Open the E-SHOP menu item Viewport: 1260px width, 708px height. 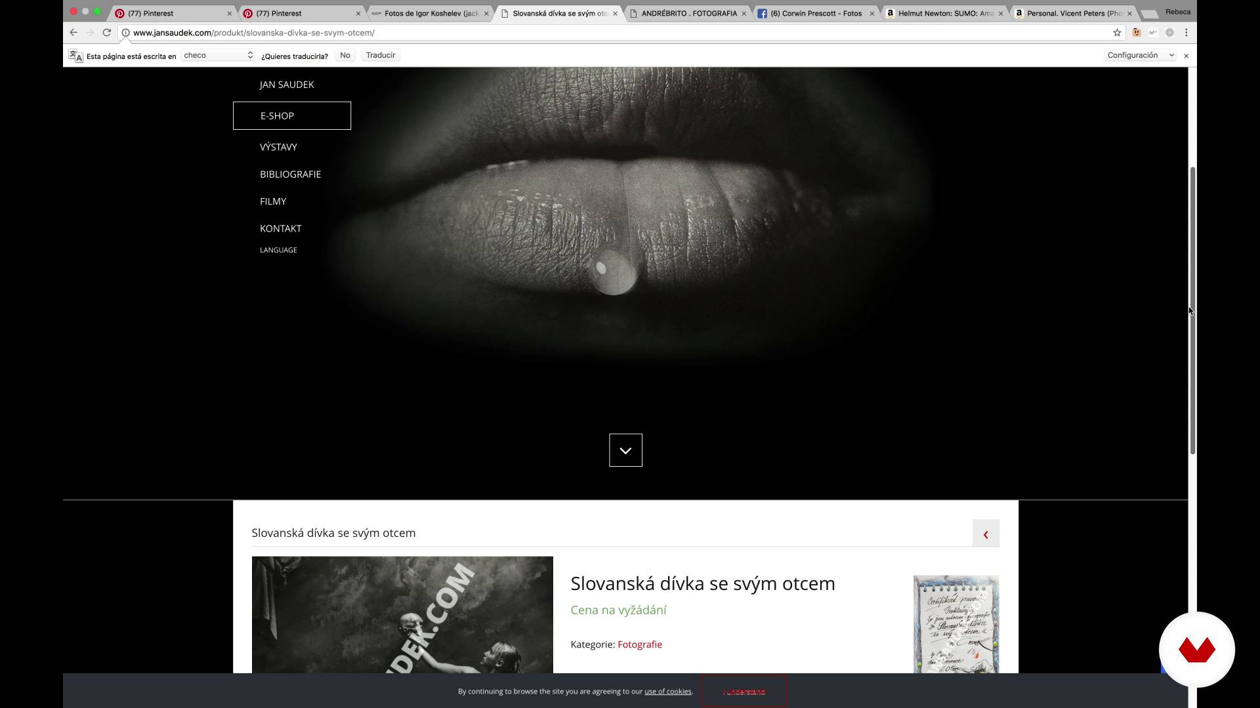tap(292, 115)
